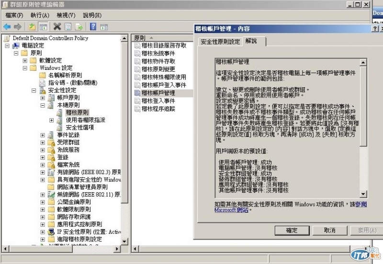
Task: Click the 稽核程序追蹤 policy icon
Action: click(x=137, y=109)
